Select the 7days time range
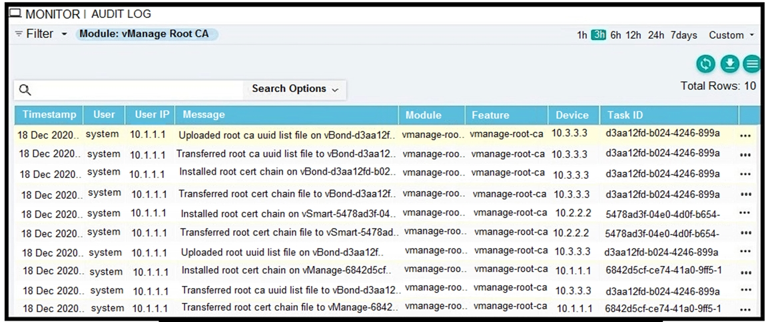 tap(684, 35)
